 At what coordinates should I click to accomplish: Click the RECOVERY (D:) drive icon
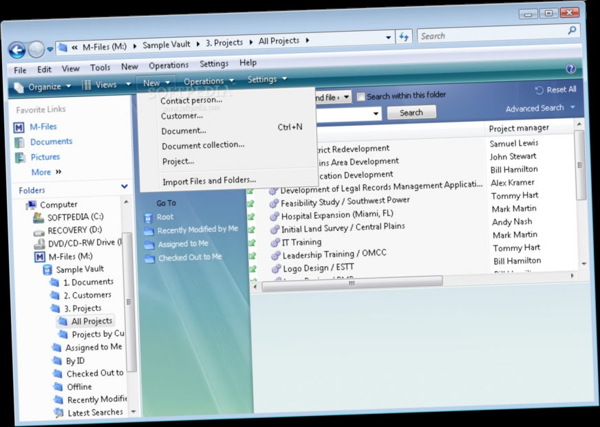[39, 232]
